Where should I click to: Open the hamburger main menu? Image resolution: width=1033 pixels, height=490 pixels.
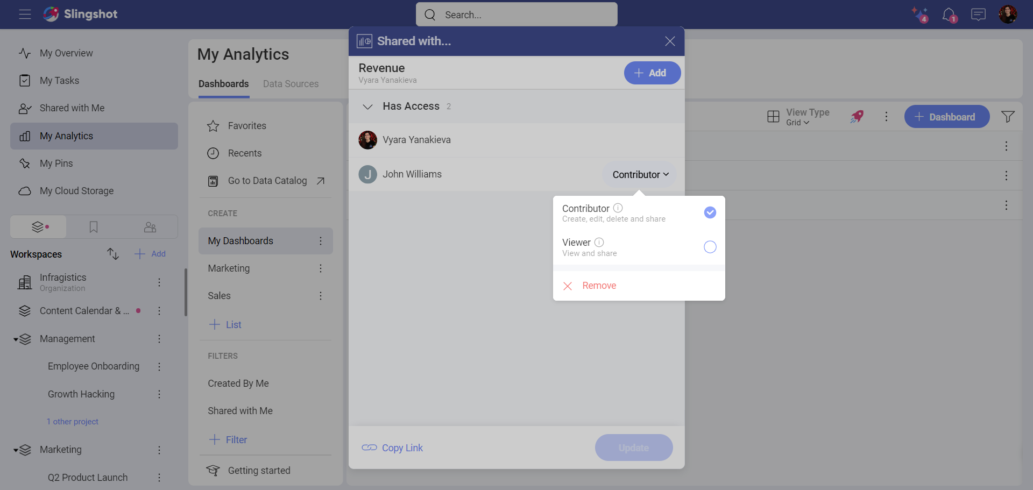(25, 15)
